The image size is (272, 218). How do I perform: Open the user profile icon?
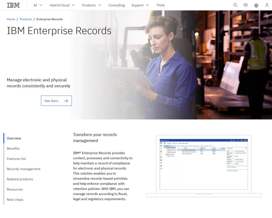[267, 5]
